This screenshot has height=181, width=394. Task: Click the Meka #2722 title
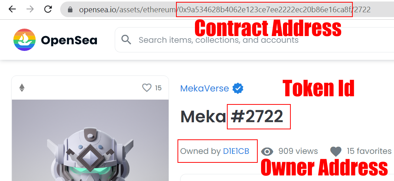coord(232,117)
